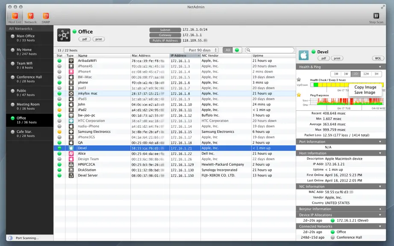Image resolution: width=394 pixels, height=246 pixels.
Task: Click the pdf button under Office
Action: [x=85, y=39]
